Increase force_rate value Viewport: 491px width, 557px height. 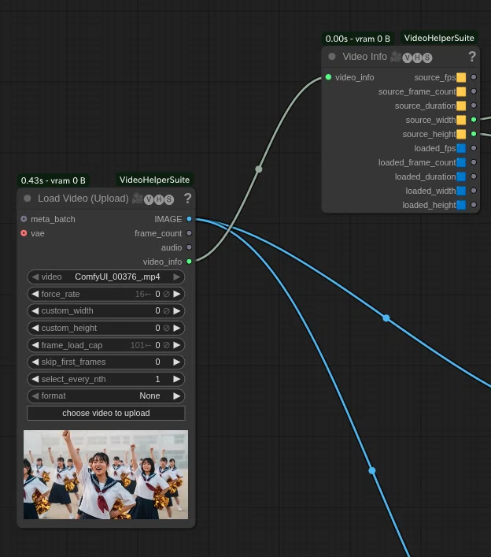(176, 294)
